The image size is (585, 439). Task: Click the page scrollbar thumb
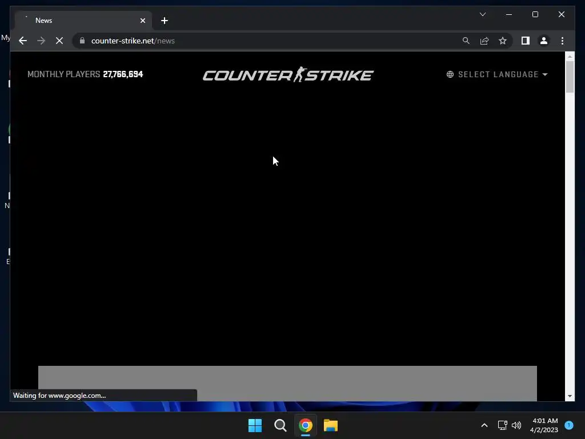pyautogui.click(x=570, y=77)
